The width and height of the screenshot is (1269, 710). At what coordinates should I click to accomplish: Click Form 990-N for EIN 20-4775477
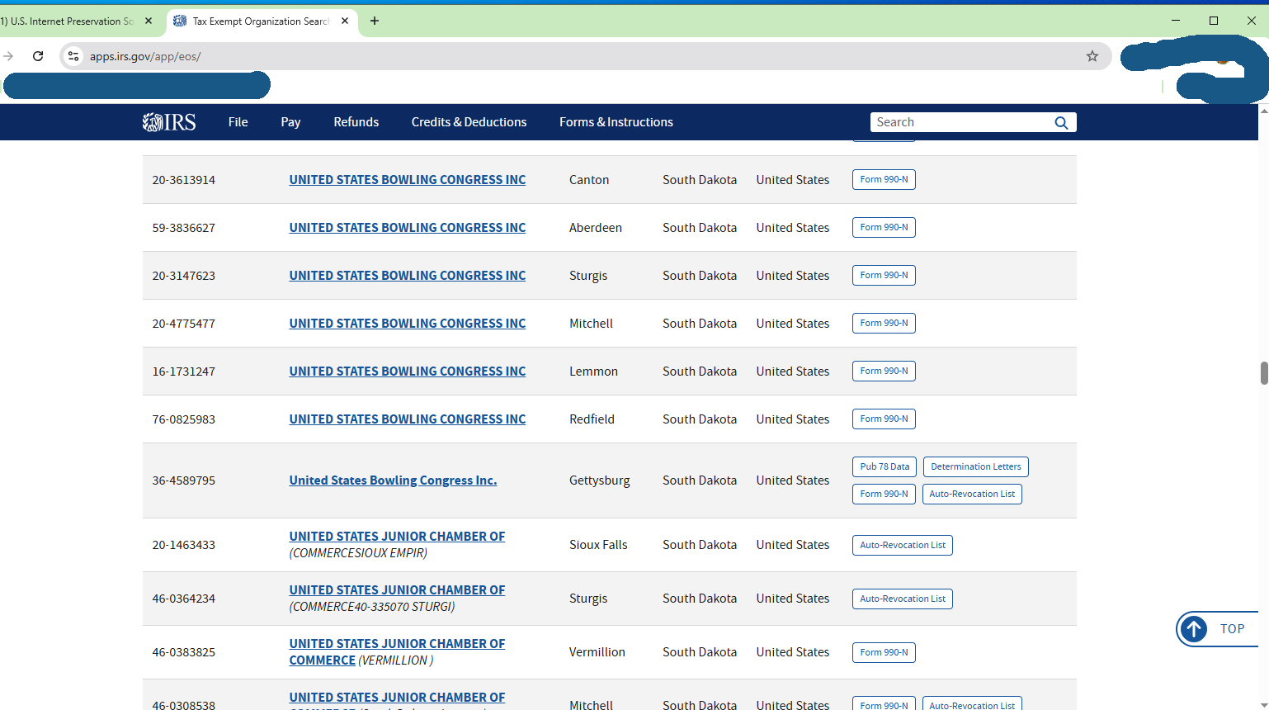[884, 324]
